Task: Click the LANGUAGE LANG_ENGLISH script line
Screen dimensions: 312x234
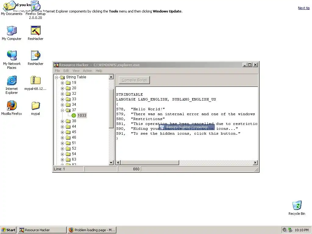Action: pyautogui.click(x=166, y=100)
